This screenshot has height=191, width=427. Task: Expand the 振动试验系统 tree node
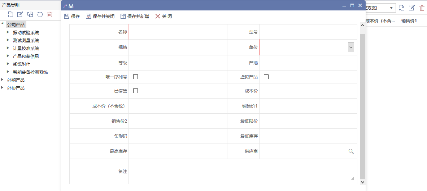[x=8, y=32]
